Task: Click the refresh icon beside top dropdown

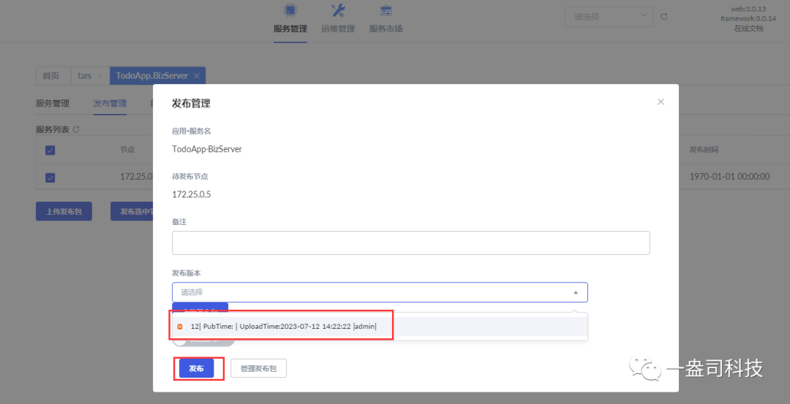Action: pyautogui.click(x=664, y=17)
